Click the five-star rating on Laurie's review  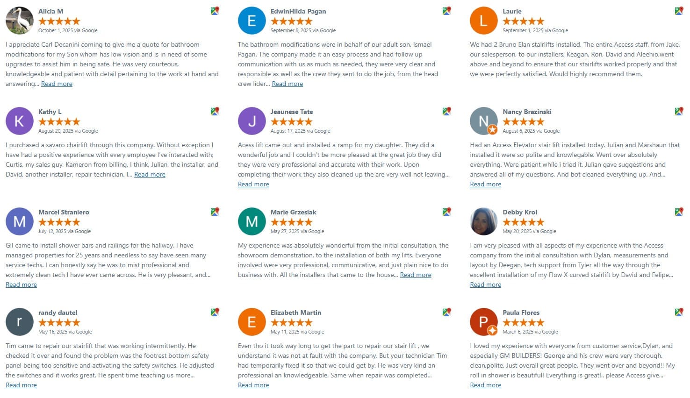pyautogui.click(x=523, y=21)
